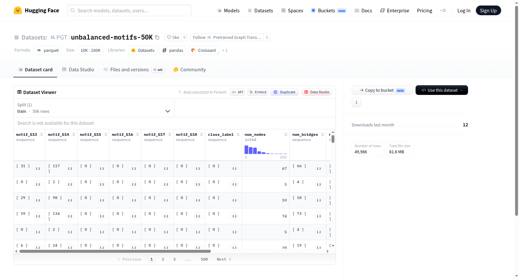The image size is (519, 279).
Task: Open Enterprise page
Action: (394, 10)
